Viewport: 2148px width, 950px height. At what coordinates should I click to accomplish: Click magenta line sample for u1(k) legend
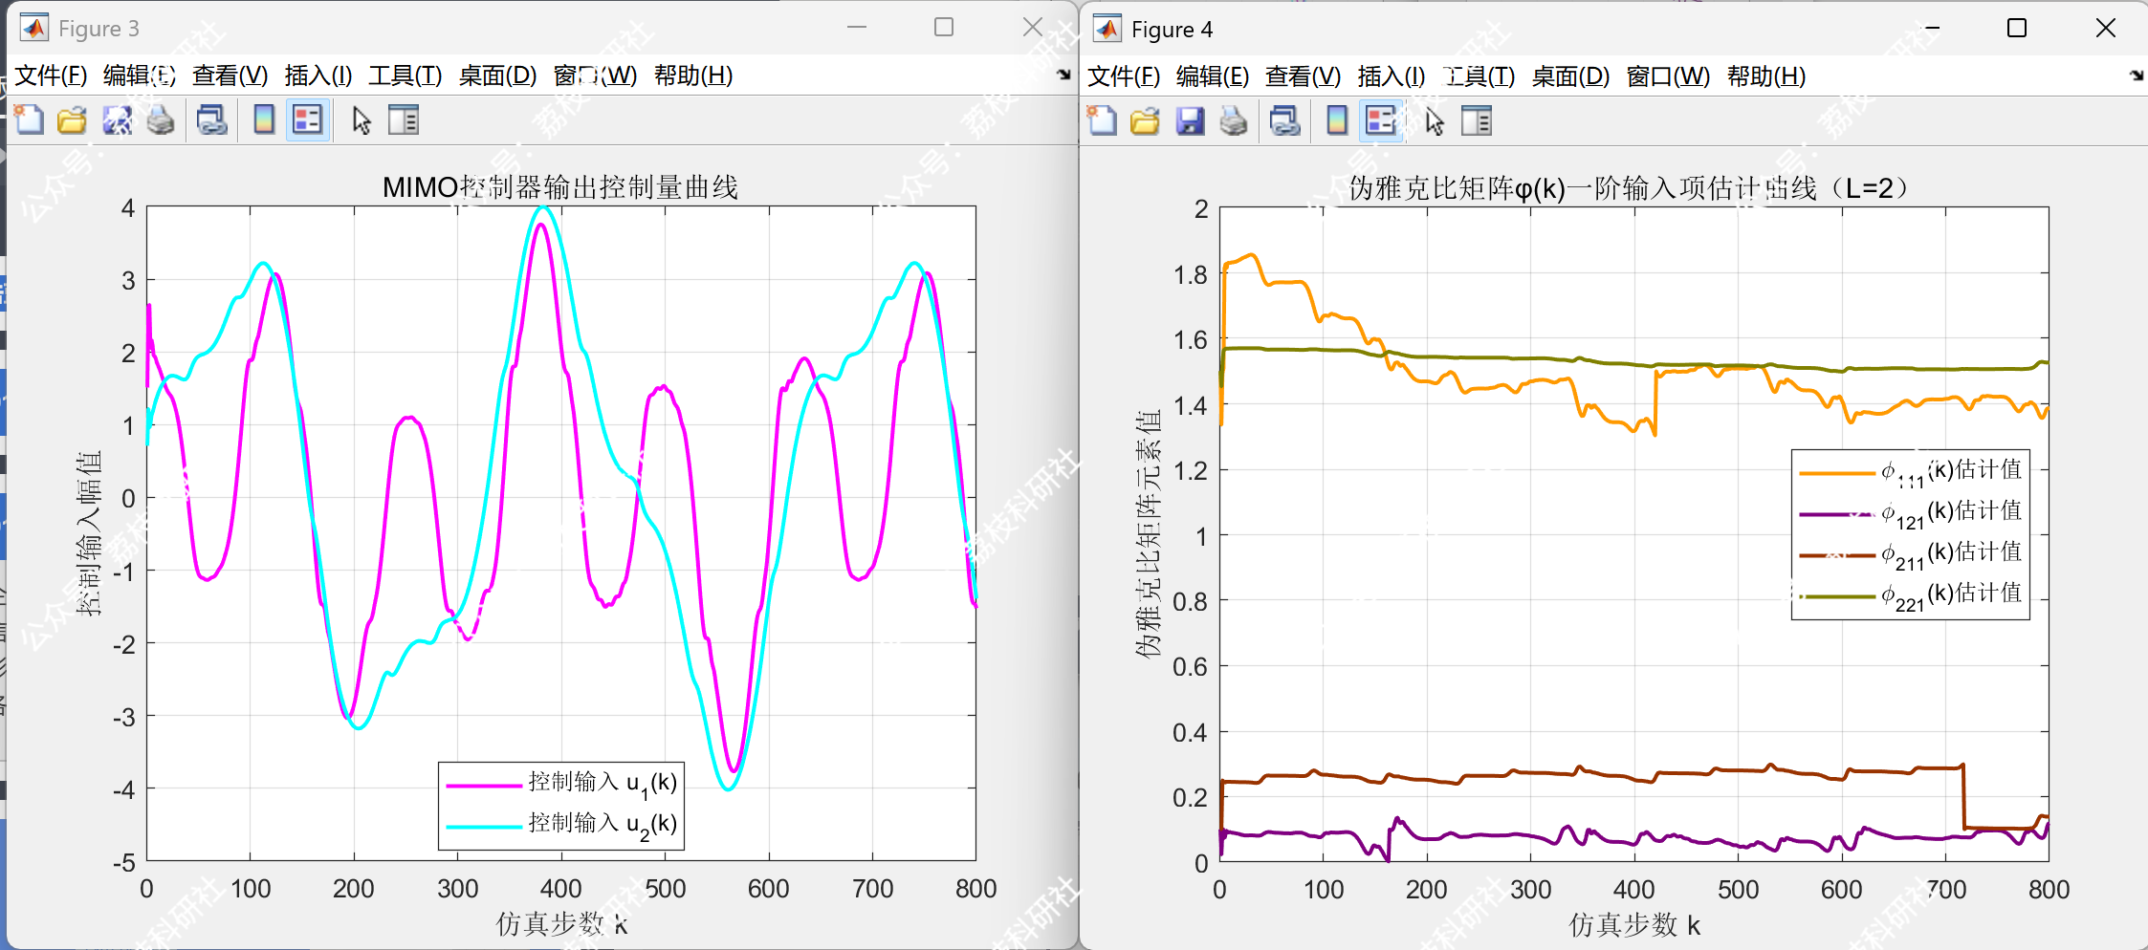(484, 786)
